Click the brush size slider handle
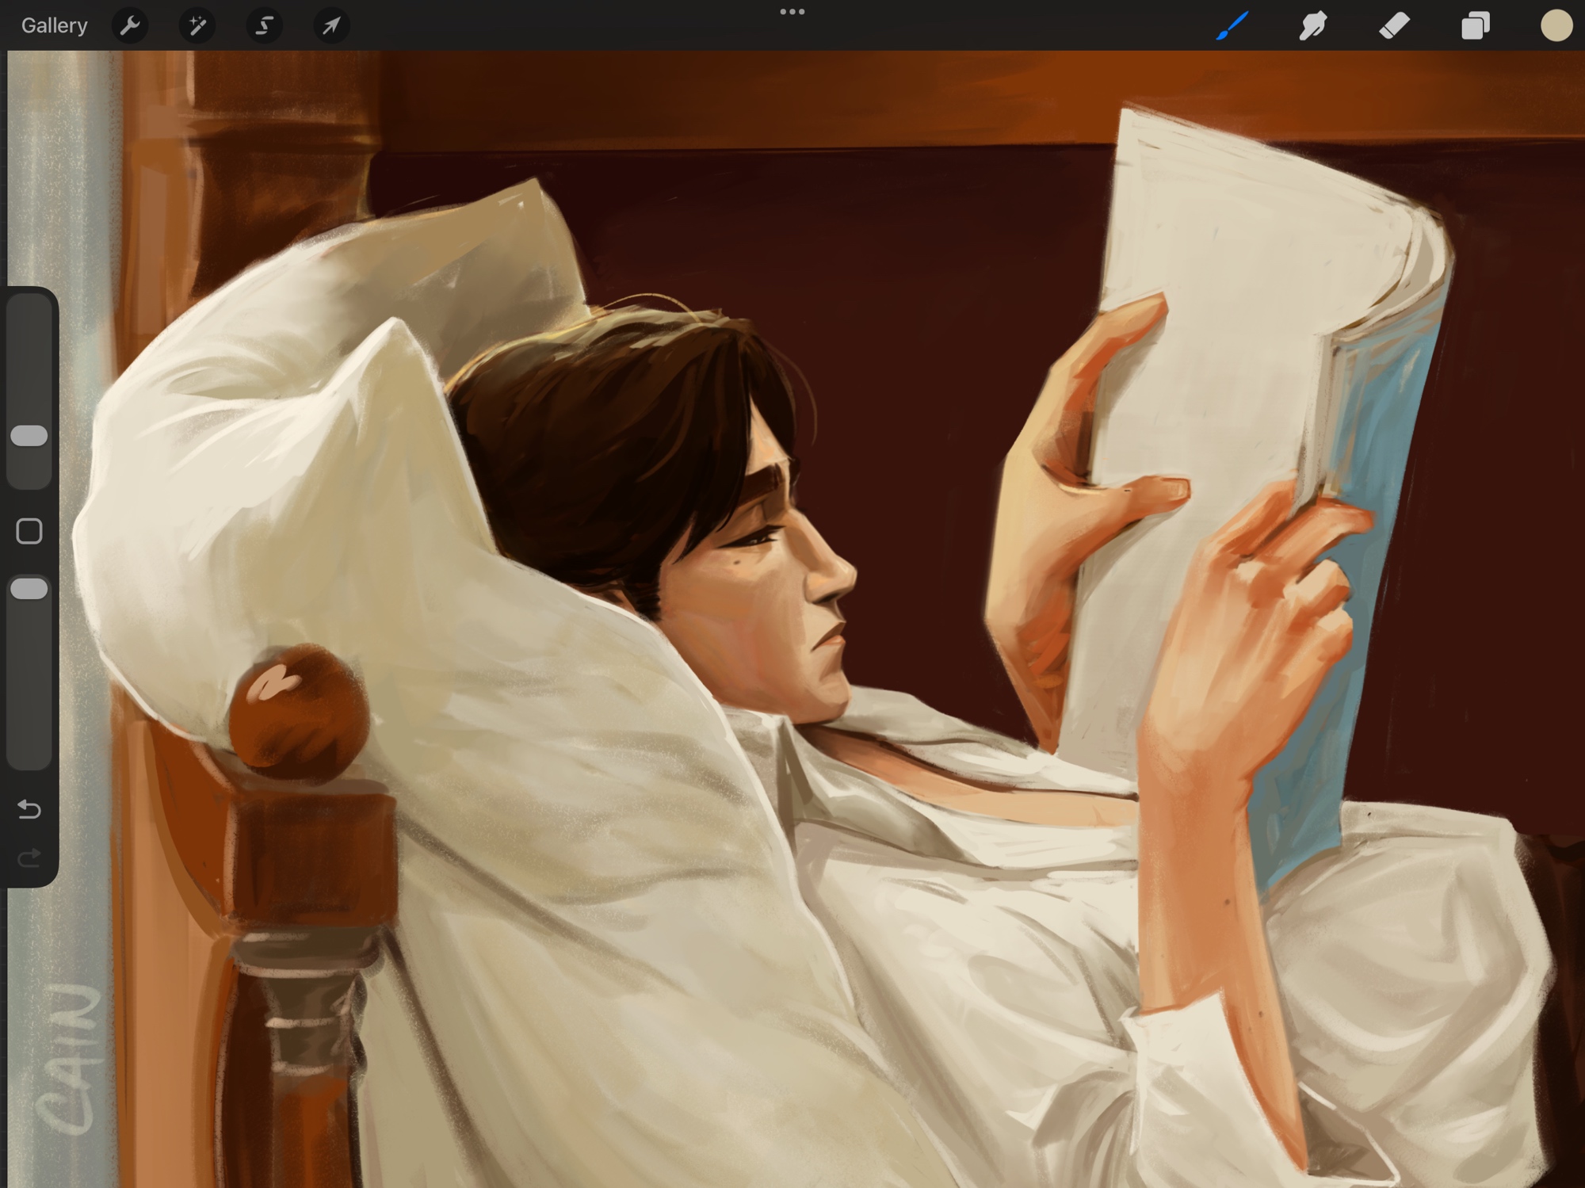This screenshot has width=1585, height=1188. point(29,435)
